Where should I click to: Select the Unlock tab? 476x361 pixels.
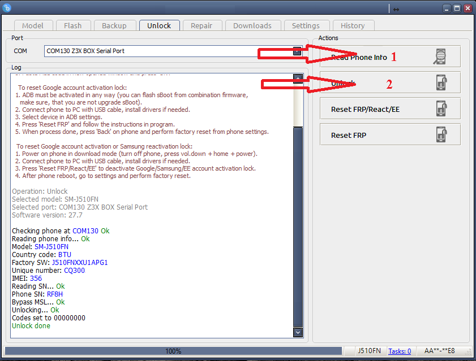[x=159, y=26]
